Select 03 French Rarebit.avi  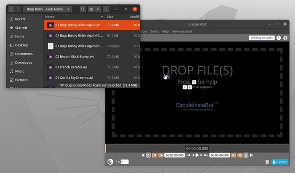point(92,67)
